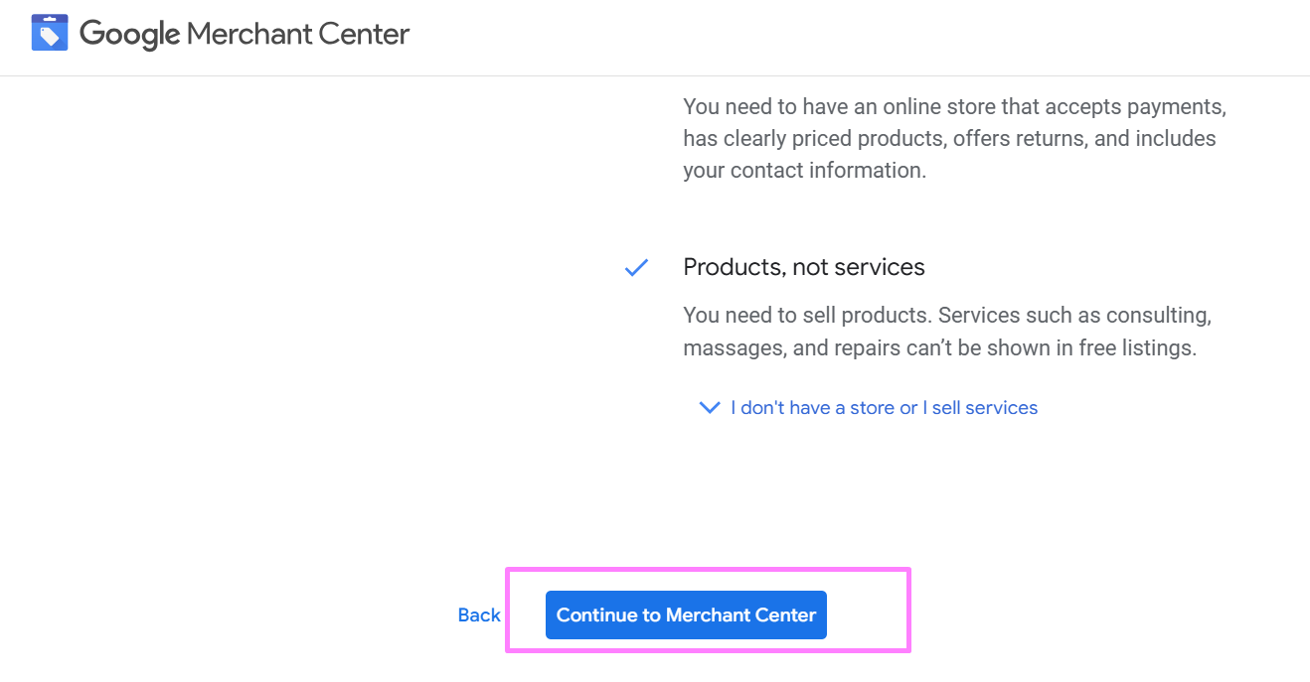Click the Google Merchant Center tag logo icon

click(50, 33)
